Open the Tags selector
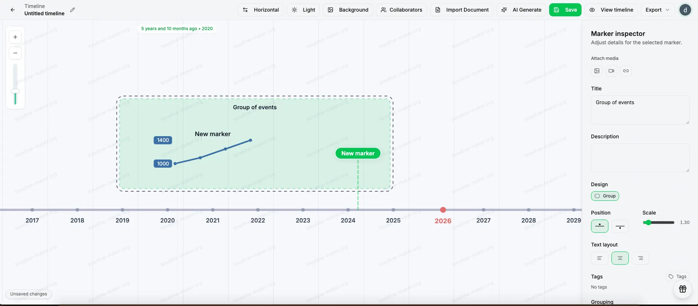698x306 pixels. coord(677,277)
